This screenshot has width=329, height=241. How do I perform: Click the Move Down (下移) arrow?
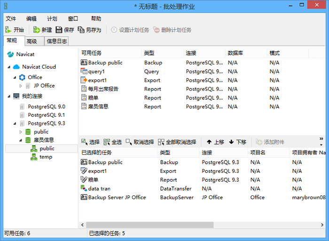coord(231,142)
